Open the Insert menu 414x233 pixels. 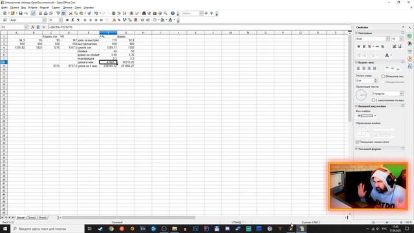(x=33, y=8)
